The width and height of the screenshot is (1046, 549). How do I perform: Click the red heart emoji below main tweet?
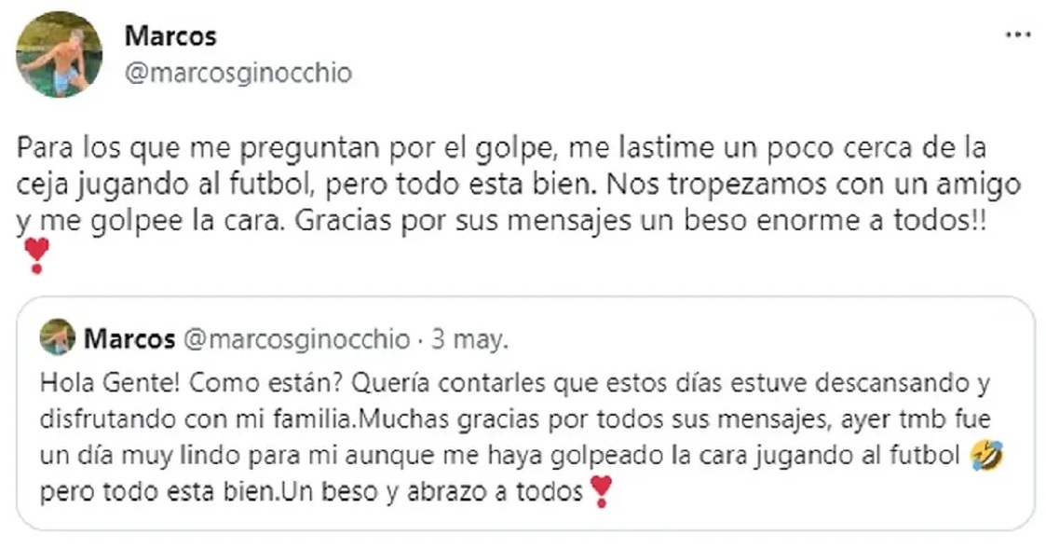pos(35,254)
